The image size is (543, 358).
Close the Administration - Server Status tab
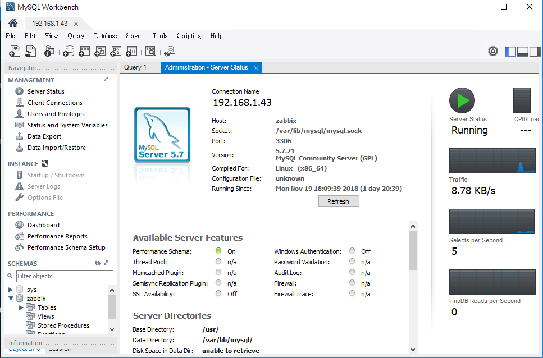256,68
